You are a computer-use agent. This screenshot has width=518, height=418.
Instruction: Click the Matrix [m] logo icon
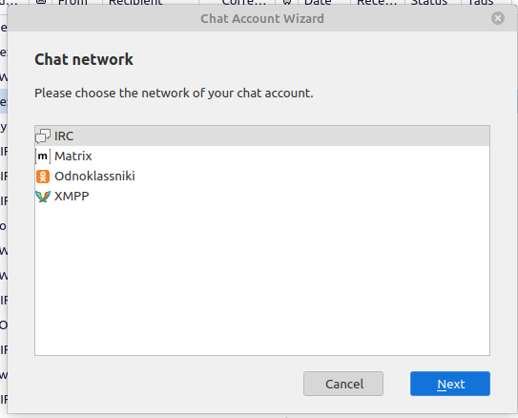coord(43,156)
